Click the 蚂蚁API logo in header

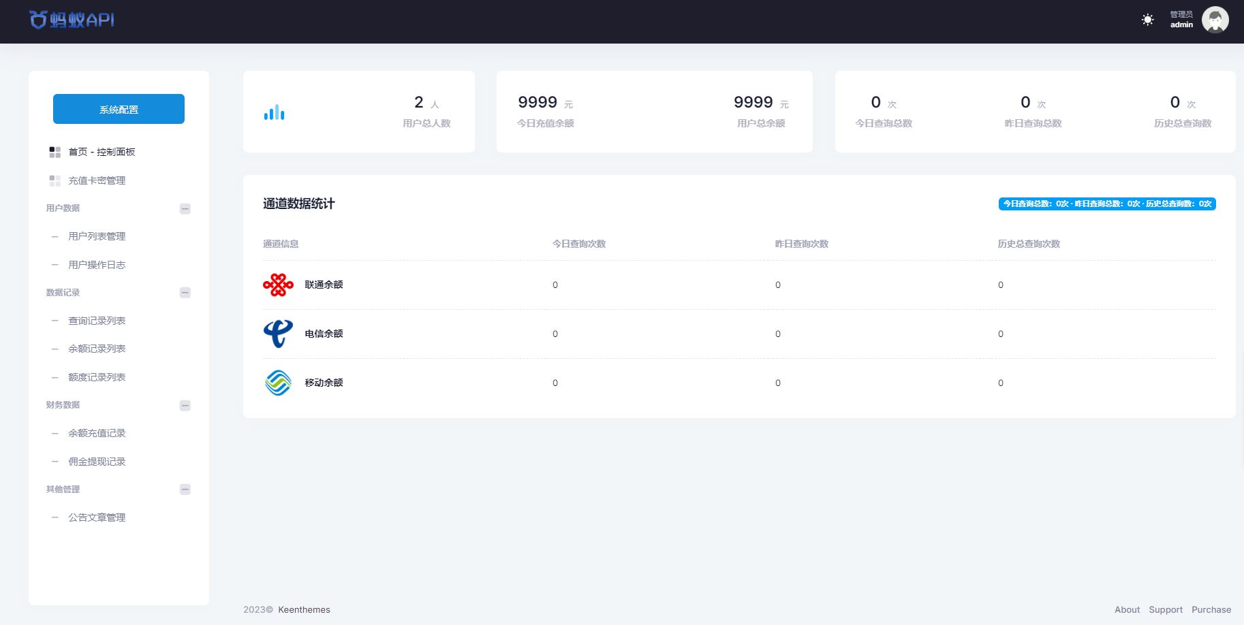(x=72, y=20)
